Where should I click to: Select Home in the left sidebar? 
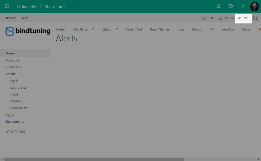(x=25, y=53)
